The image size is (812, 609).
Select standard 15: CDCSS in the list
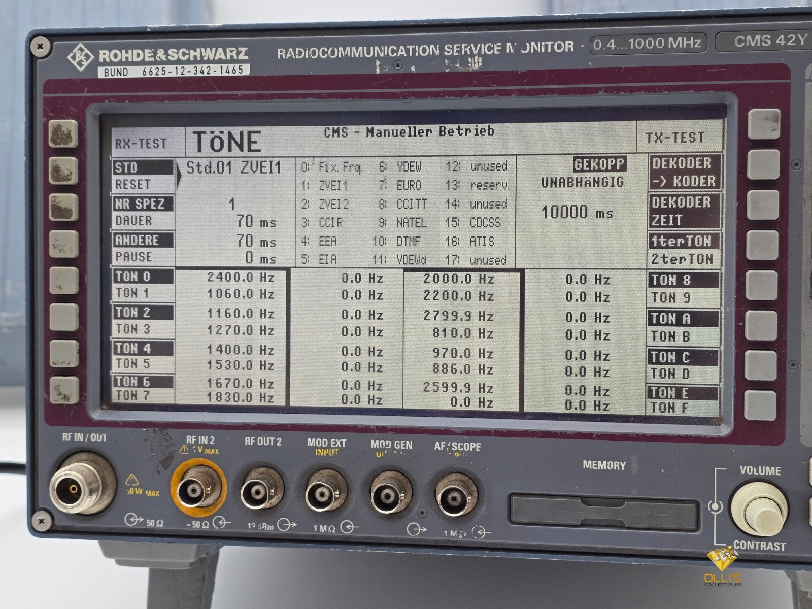(x=473, y=223)
